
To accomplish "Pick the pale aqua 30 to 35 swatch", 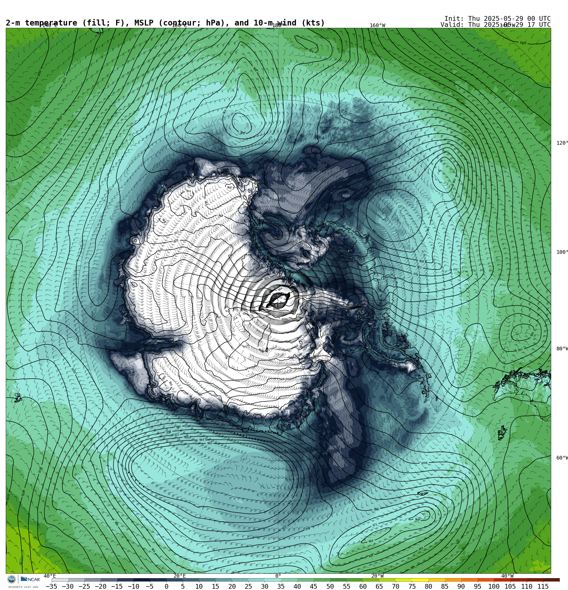I will tap(273, 580).
